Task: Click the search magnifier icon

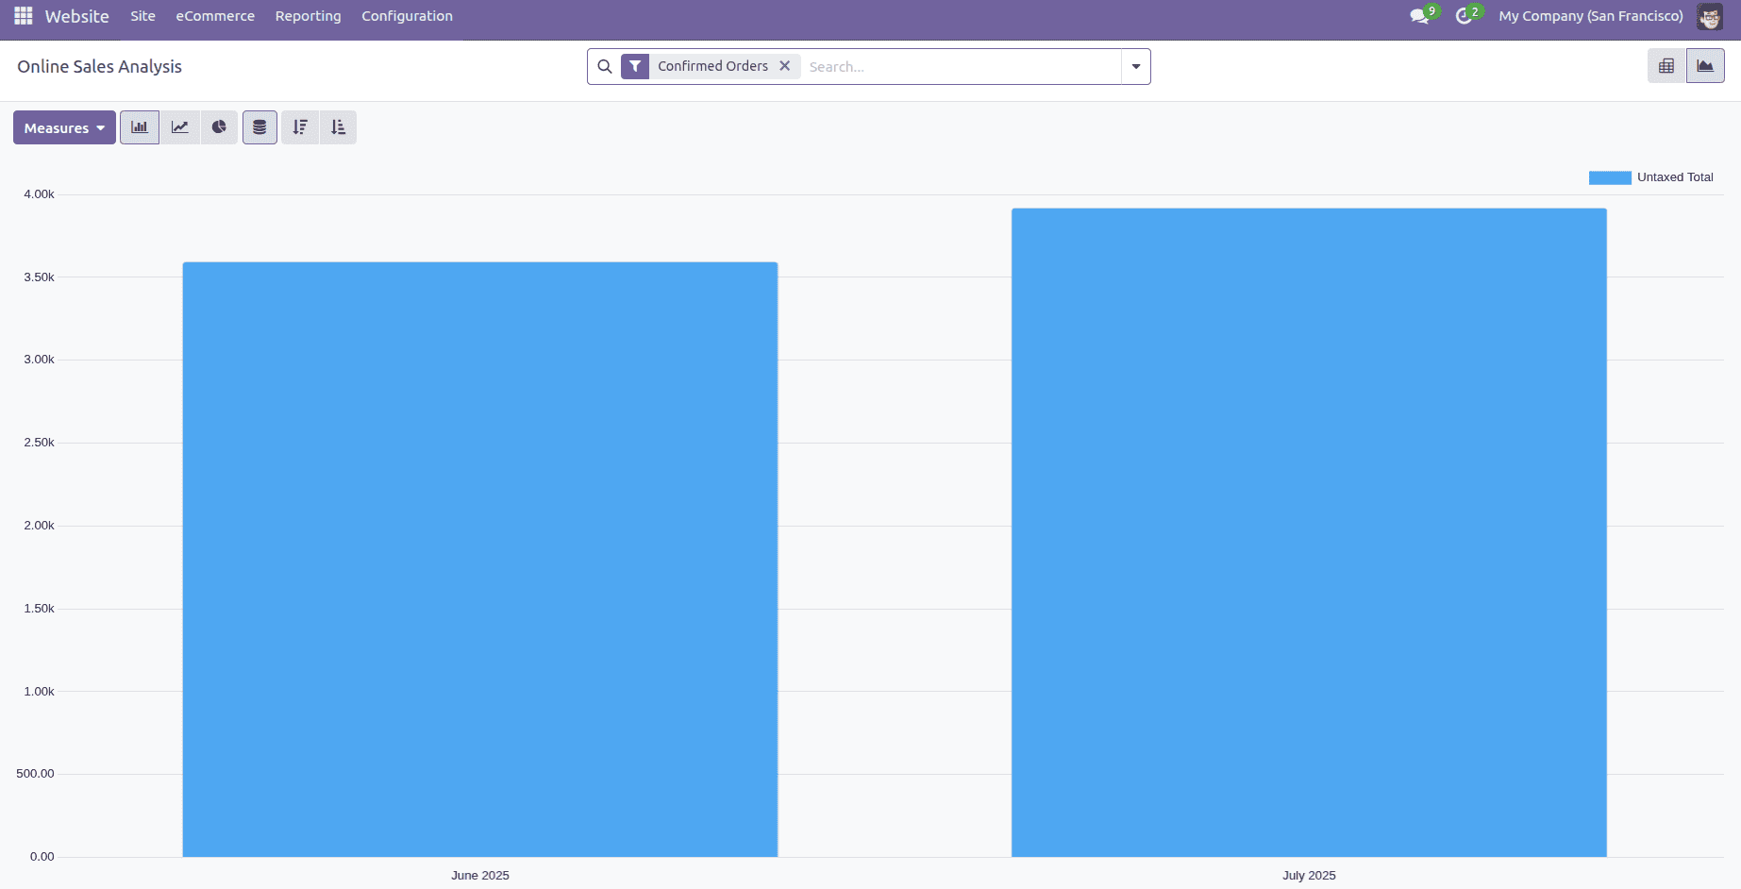Action: point(605,66)
